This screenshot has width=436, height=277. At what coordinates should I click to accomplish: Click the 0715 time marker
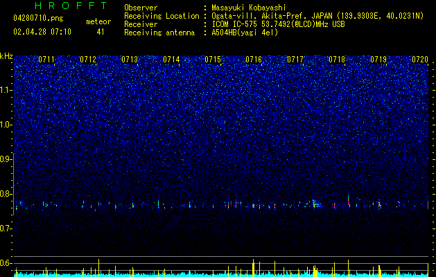tap(213, 60)
